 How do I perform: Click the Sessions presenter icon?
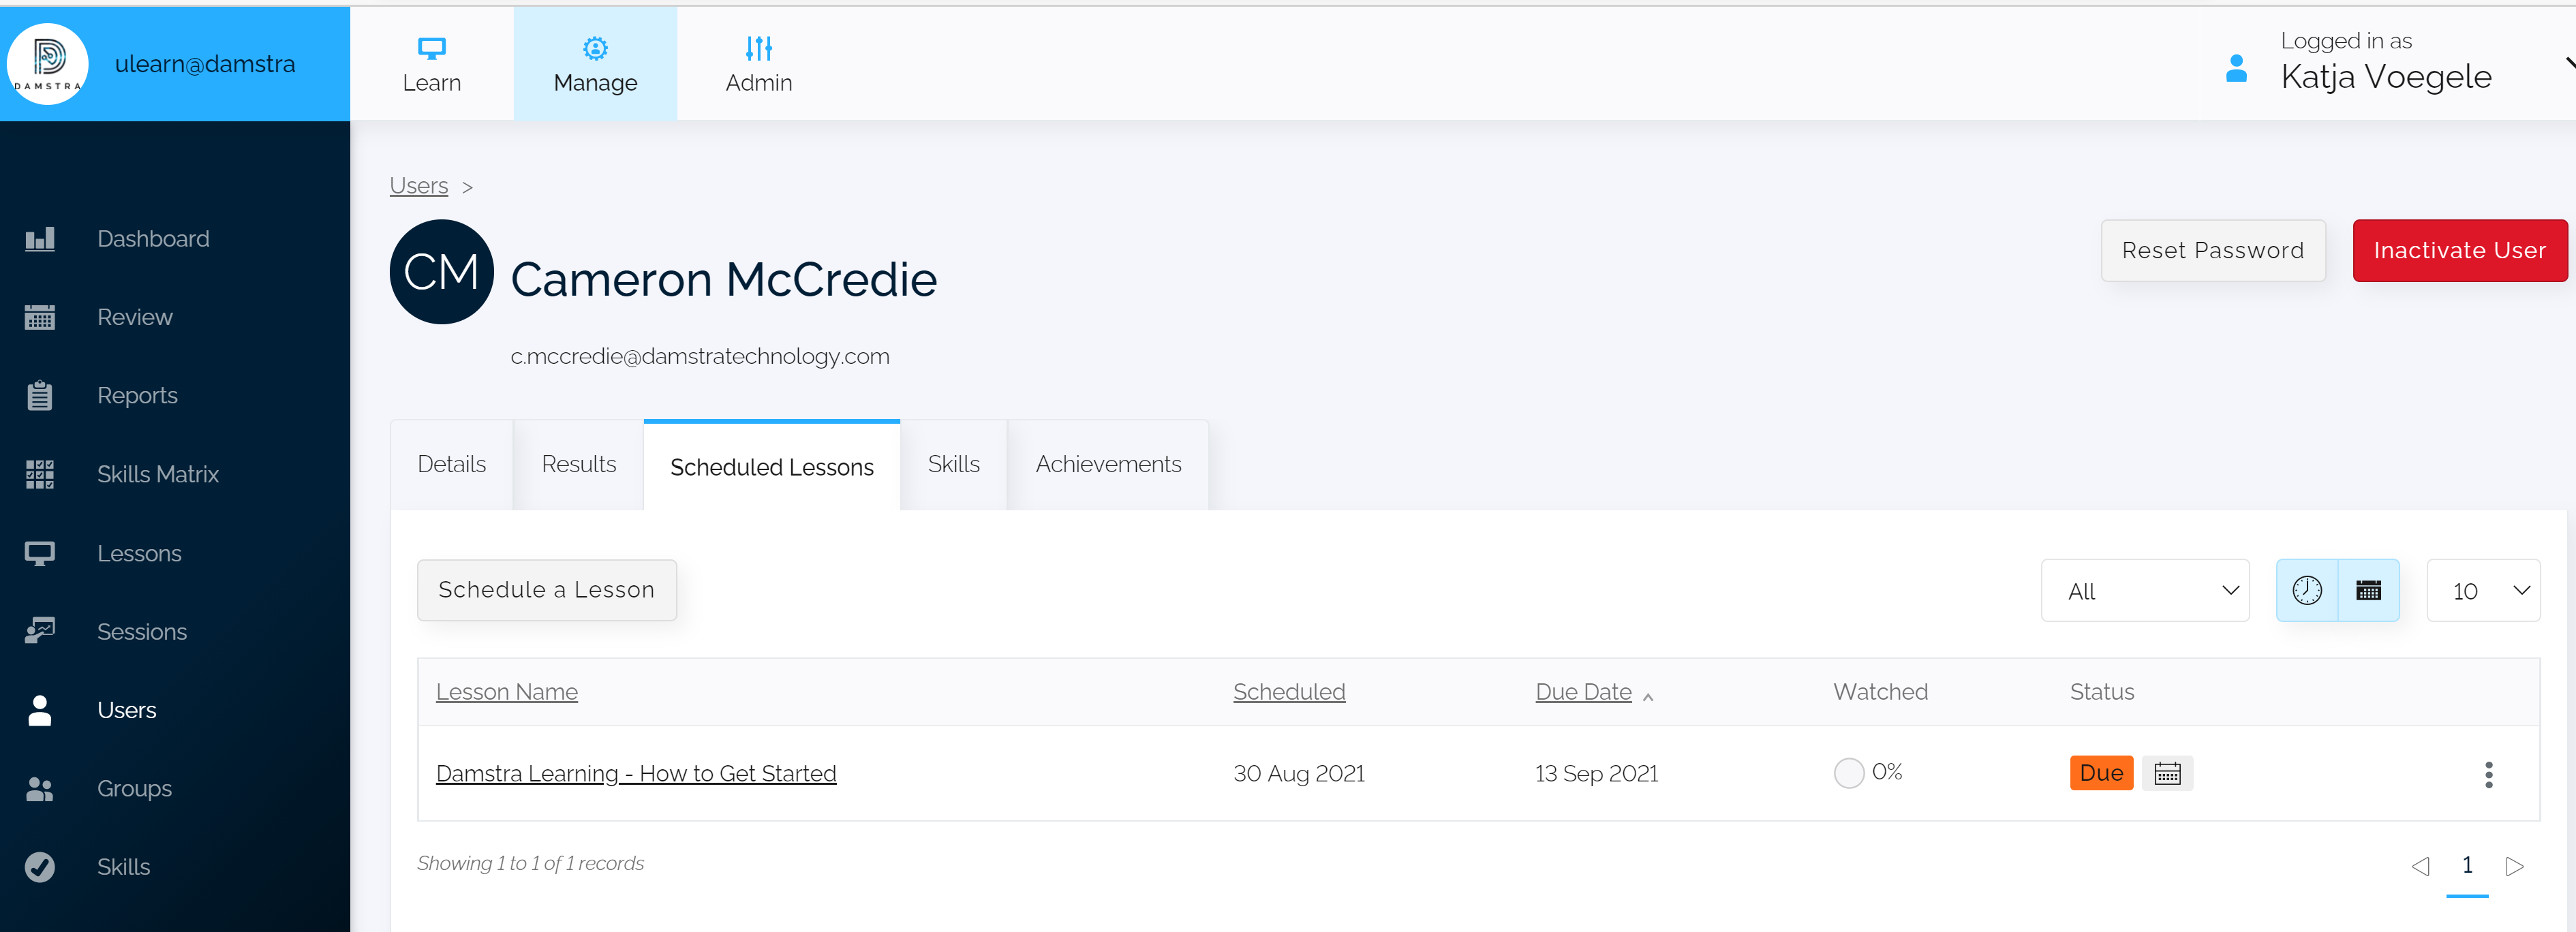pyautogui.click(x=40, y=631)
